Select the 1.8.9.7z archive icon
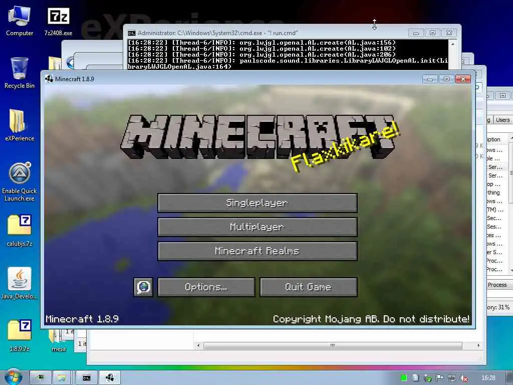This screenshot has height=385, width=513. click(20, 335)
